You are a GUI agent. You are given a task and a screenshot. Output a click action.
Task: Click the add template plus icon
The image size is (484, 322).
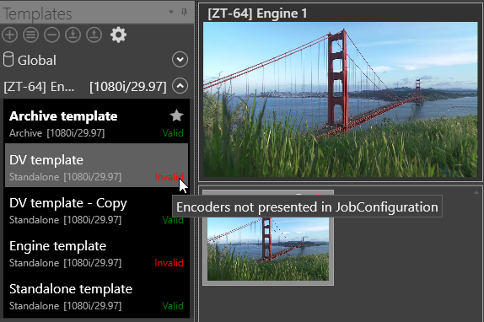click(10, 35)
